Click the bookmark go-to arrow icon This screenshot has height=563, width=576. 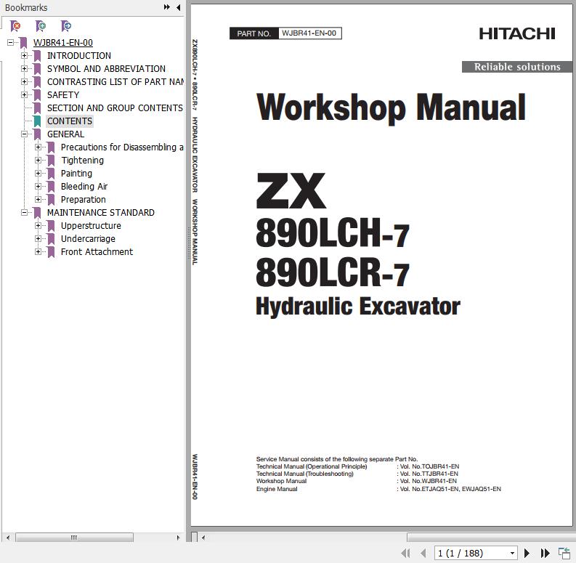click(x=66, y=25)
